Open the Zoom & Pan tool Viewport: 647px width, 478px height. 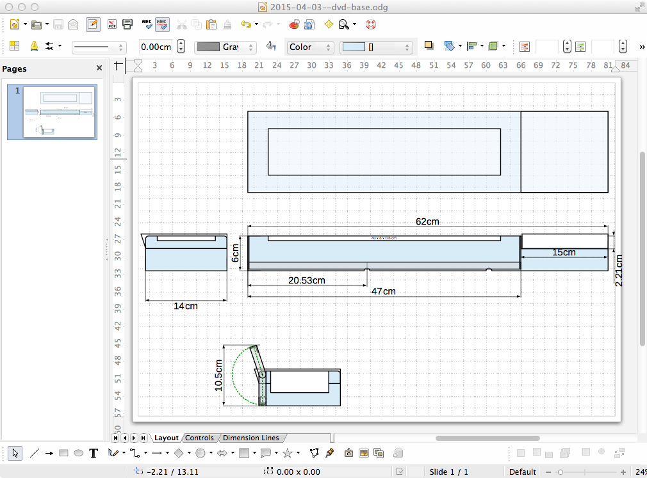[x=344, y=25]
